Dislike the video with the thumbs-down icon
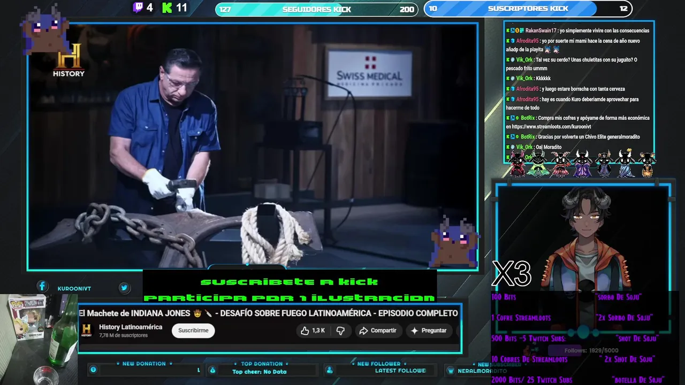The height and width of the screenshot is (385, 685). tap(340, 330)
